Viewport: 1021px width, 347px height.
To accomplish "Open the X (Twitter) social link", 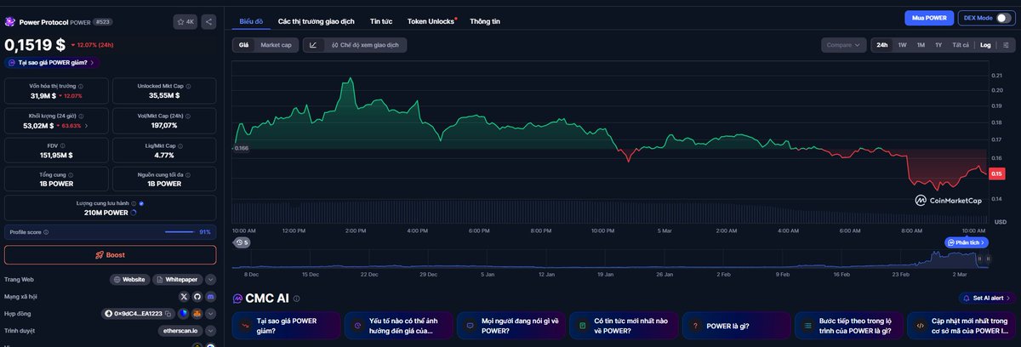I will click(x=184, y=296).
